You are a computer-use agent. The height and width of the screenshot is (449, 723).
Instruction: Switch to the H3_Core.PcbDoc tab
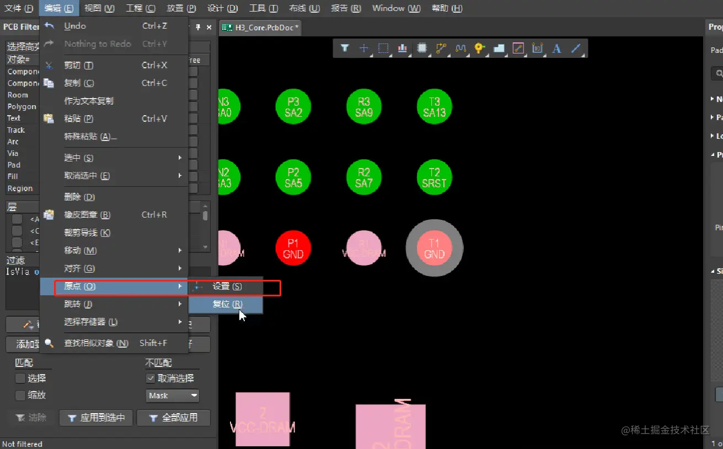coord(260,28)
